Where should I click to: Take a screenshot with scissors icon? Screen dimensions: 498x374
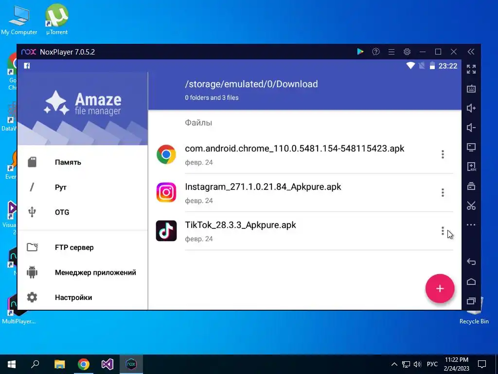click(x=471, y=206)
